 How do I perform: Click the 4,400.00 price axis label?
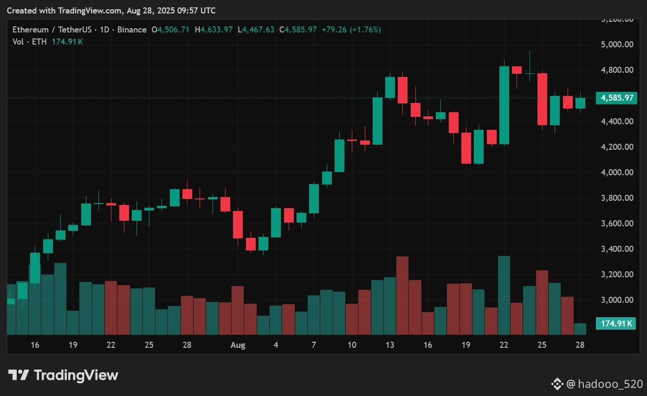(x=617, y=121)
